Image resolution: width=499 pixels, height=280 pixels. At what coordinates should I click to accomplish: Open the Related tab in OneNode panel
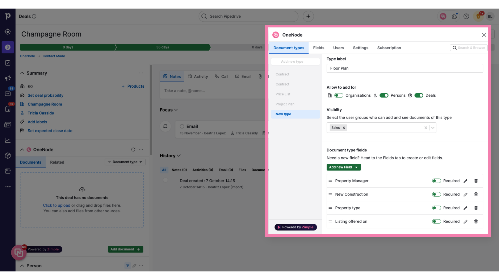(x=57, y=162)
